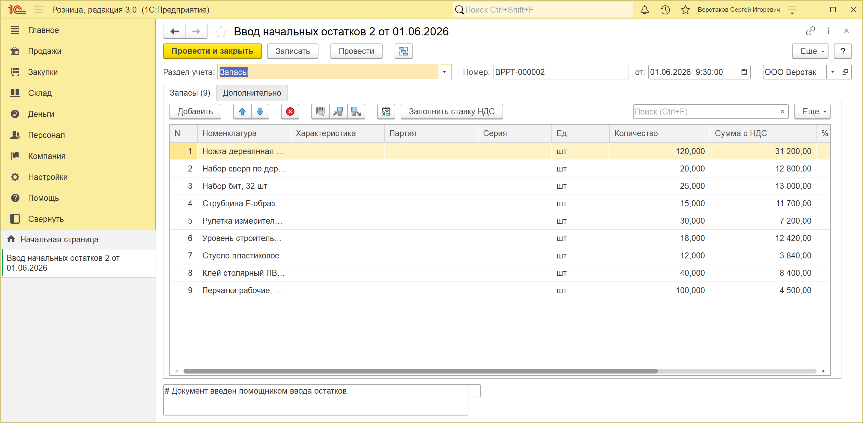
Task: Move row up with blue up arrow
Action: coord(242,112)
